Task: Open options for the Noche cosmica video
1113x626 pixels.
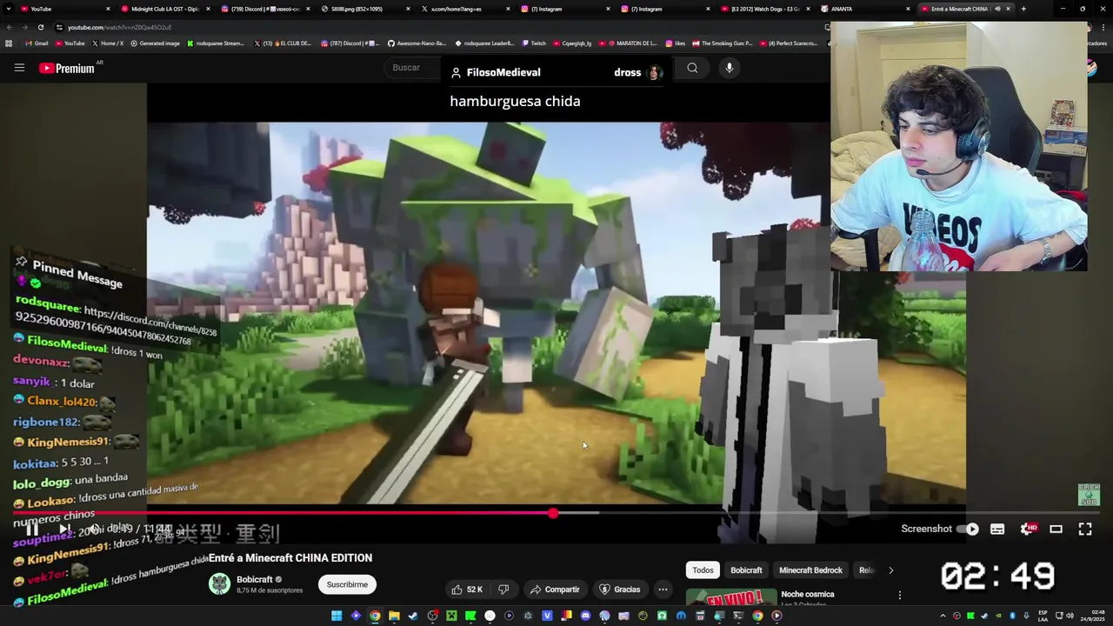Action: pos(900,596)
